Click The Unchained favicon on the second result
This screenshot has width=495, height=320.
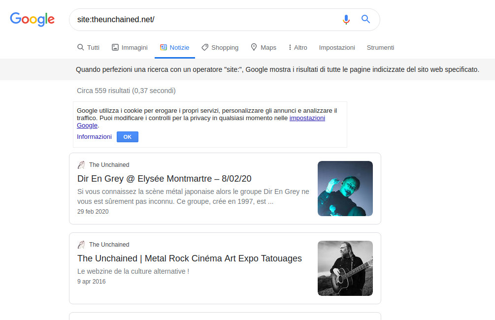81,244
